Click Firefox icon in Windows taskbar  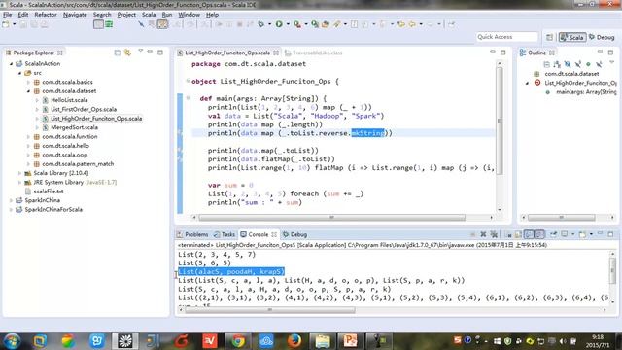coord(294,341)
